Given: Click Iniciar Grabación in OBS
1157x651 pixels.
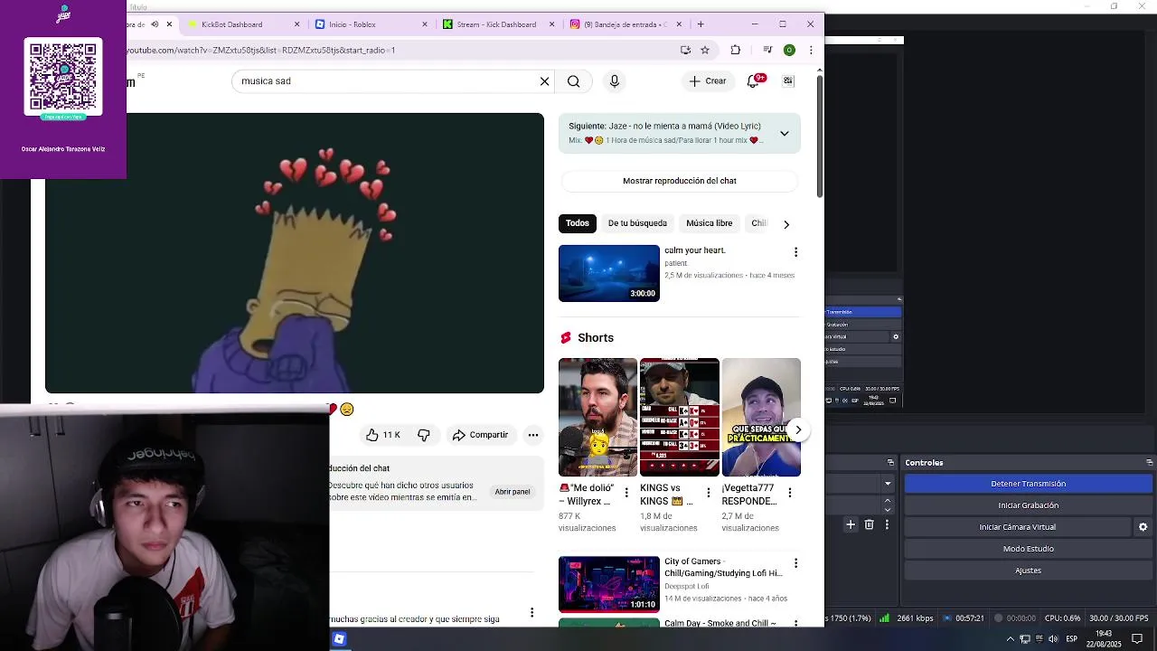Looking at the screenshot, I should tap(1029, 505).
